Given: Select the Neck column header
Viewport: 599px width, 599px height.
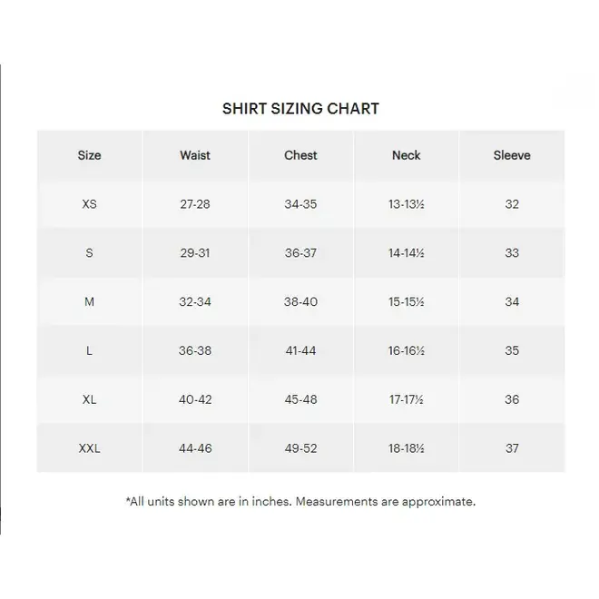Looking at the screenshot, I should 407,155.
